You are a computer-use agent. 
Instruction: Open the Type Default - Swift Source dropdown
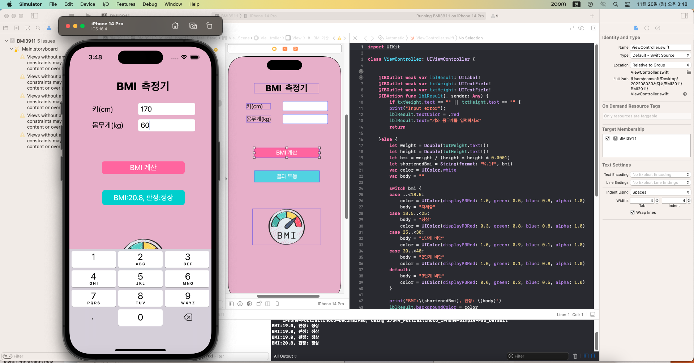(x=660, y=55)
